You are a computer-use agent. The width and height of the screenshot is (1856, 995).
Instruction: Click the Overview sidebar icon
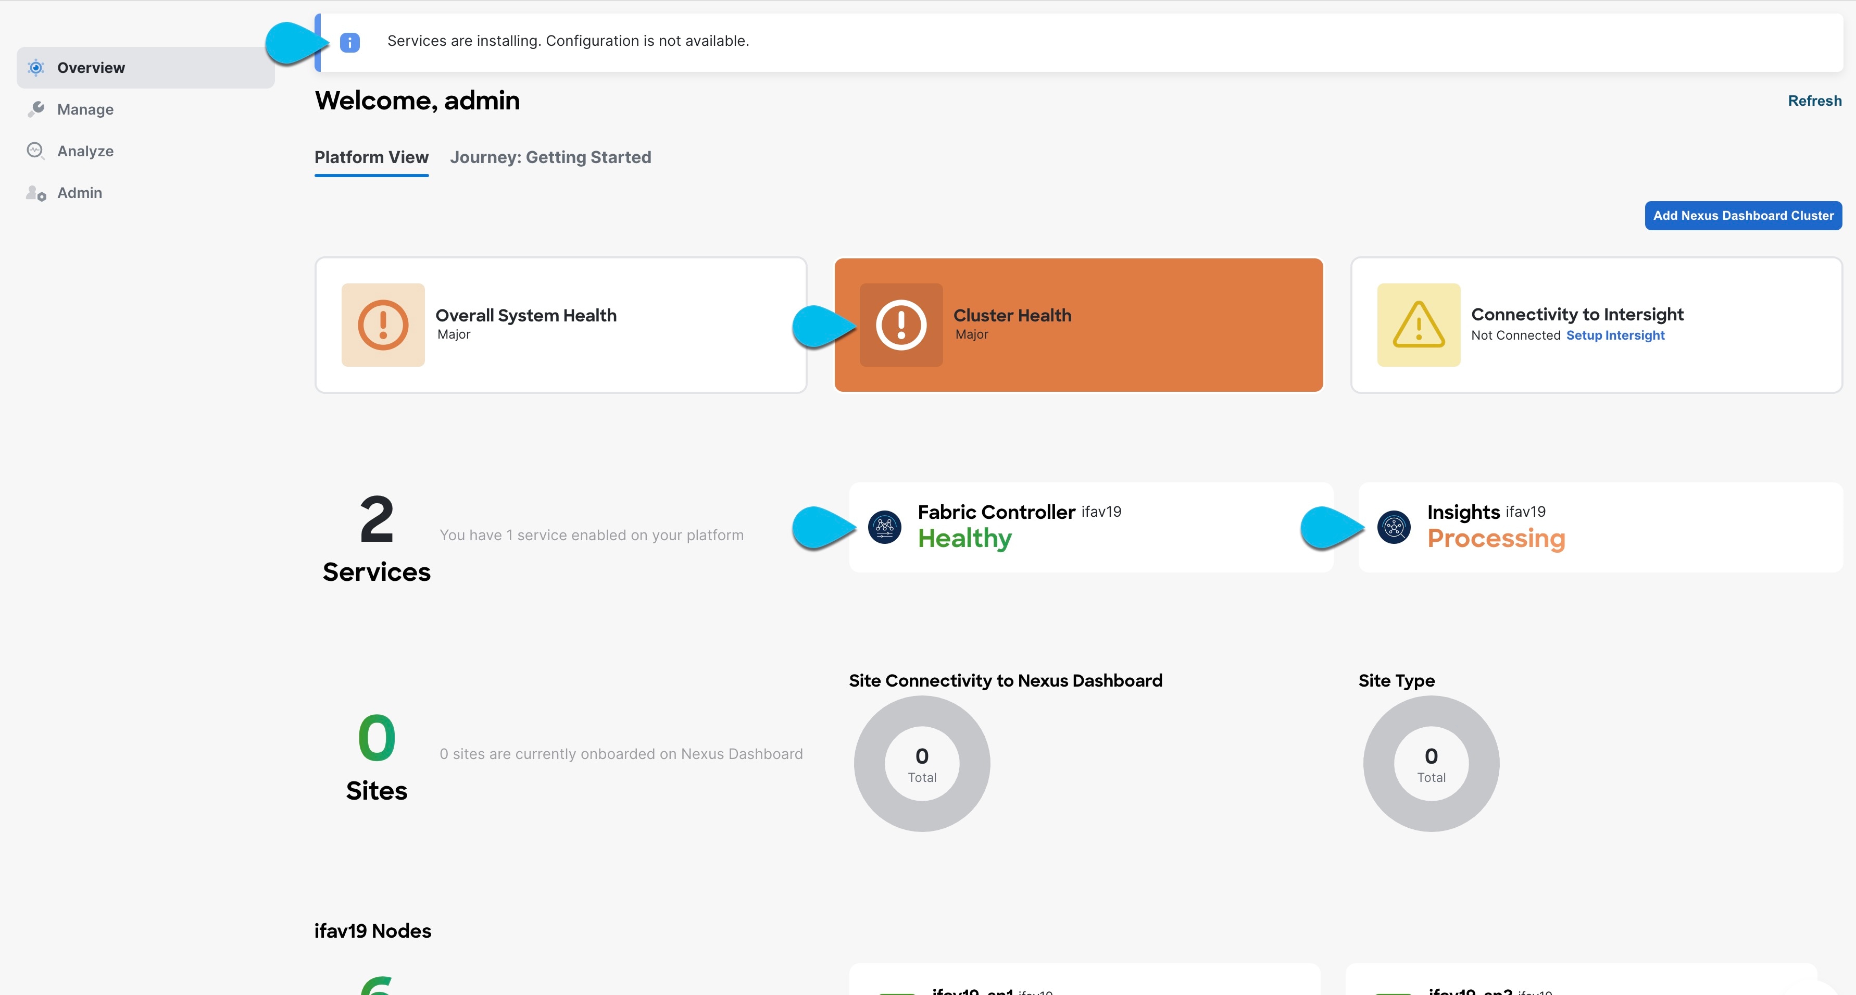click(x=35, y=68)
